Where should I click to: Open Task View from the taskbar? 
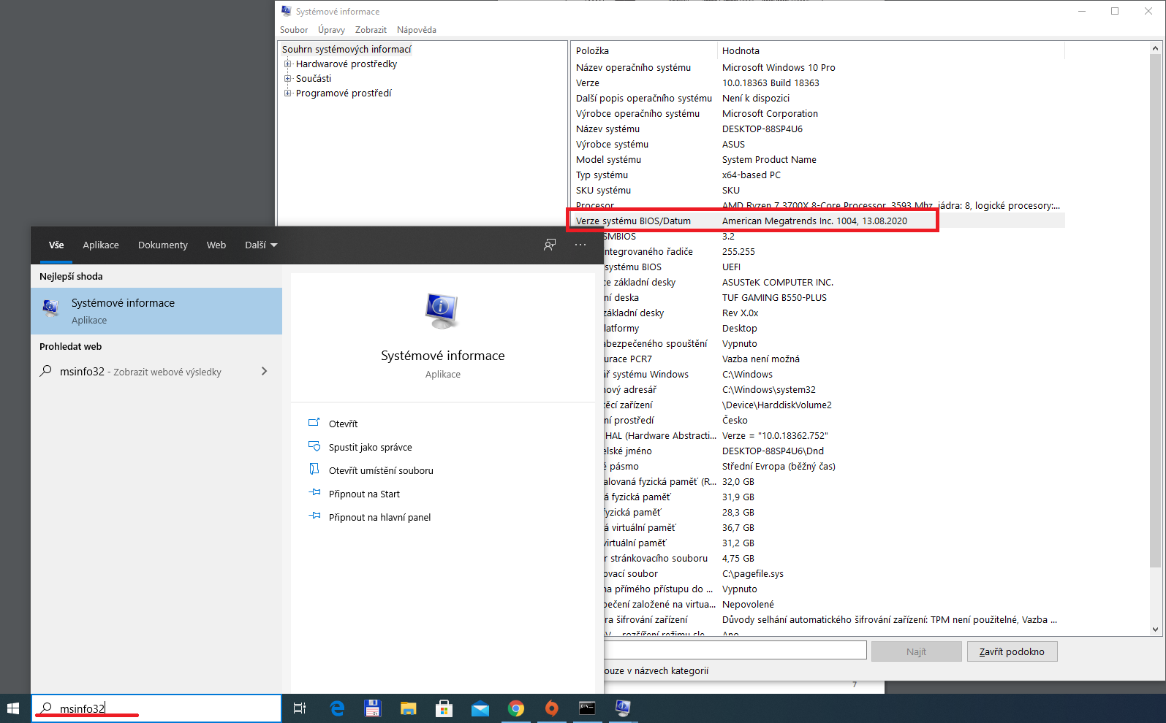click(299, 708)
